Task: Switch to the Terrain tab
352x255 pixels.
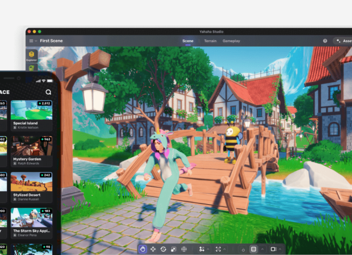Action: [x=210, y=41]
